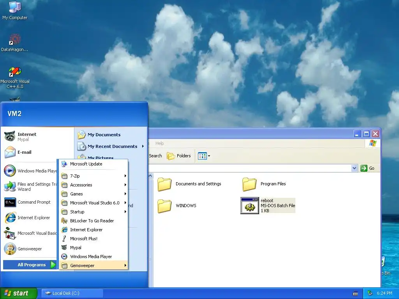
Task: Launch Windows Media Player from pinned list
Action: [30, 171]
